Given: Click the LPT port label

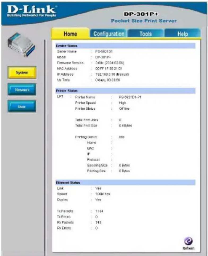Looking at the screenshot, I should [x=60, y=96].
